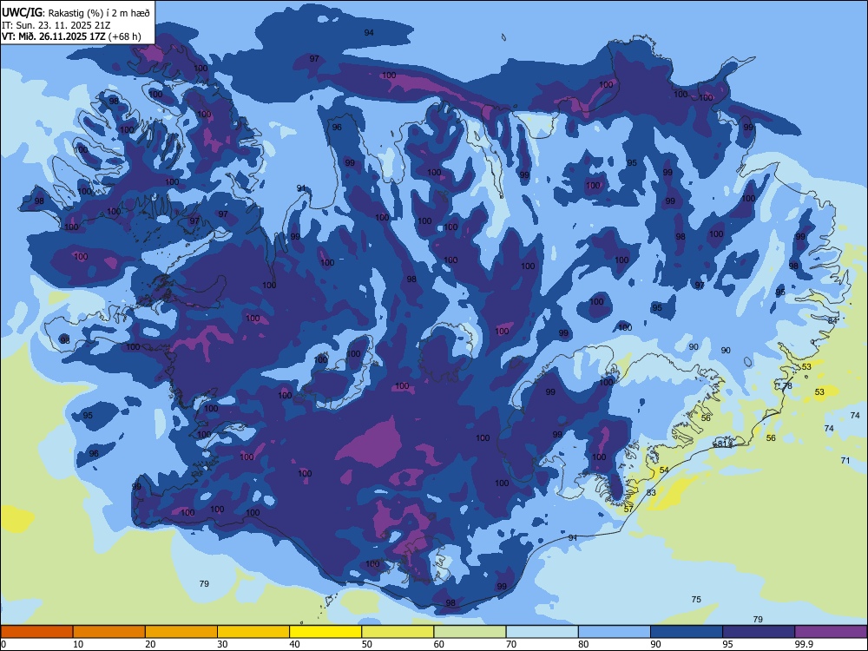Click the '40' tick label under the color scale
The width and height of the screenshot is (868, 651).
295,644
